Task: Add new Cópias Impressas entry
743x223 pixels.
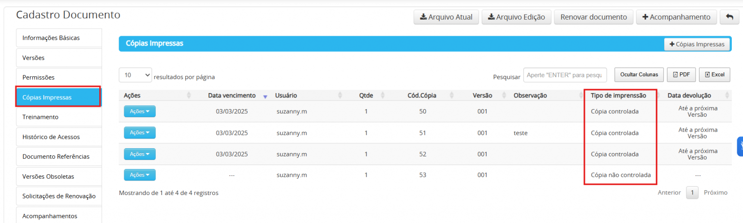Action: (697, 44)
